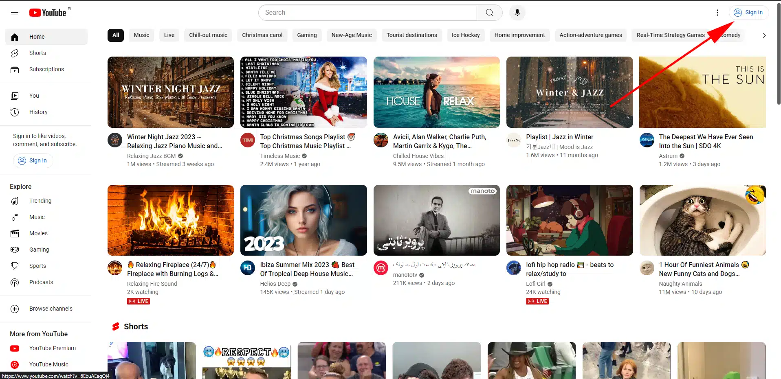Image resolution: width=781 pixels, height=379 pixels.
Task: Select the Tourist destinations chip
Action: [x=411, y=35]
